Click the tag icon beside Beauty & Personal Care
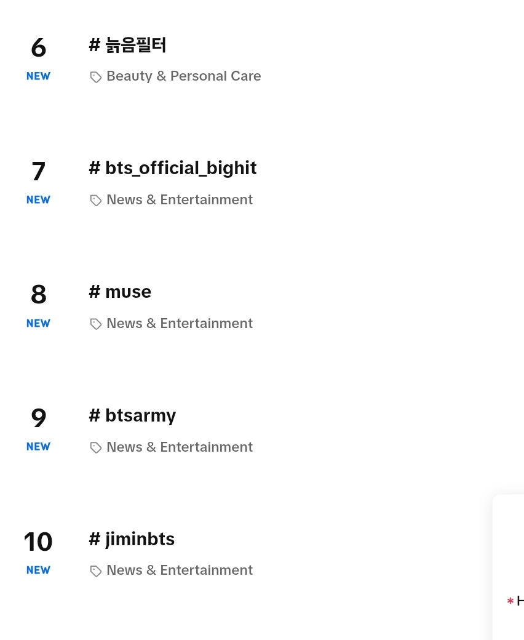The height and width of the screenshot is (640, 524). [x=96, y=77]
